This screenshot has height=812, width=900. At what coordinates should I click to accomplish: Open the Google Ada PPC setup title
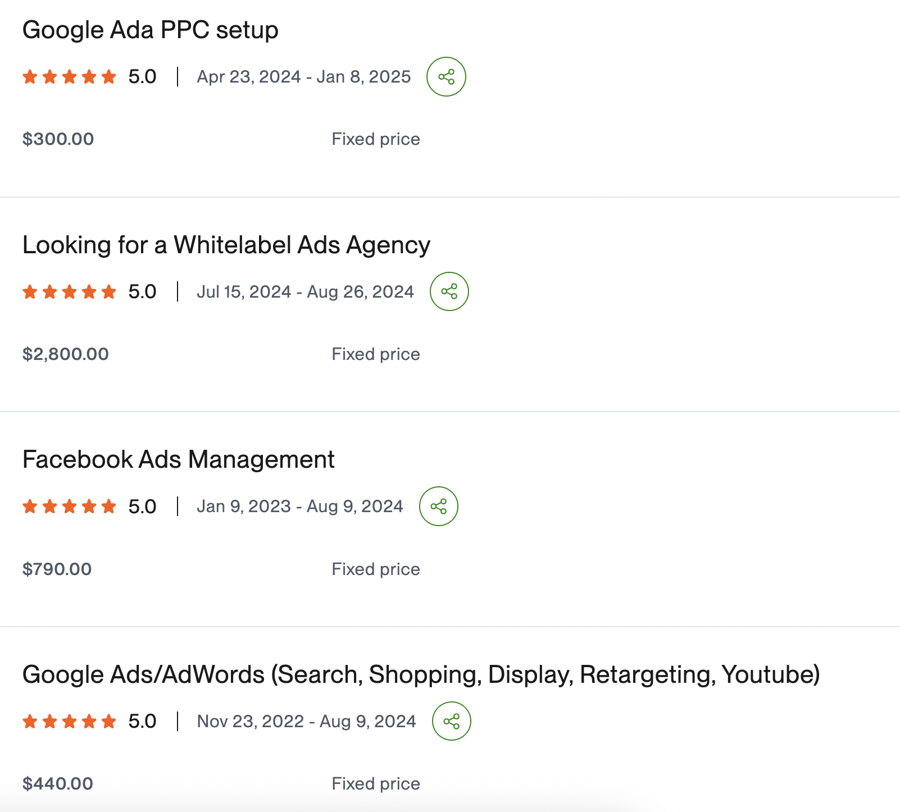click(x=151, y=30)
